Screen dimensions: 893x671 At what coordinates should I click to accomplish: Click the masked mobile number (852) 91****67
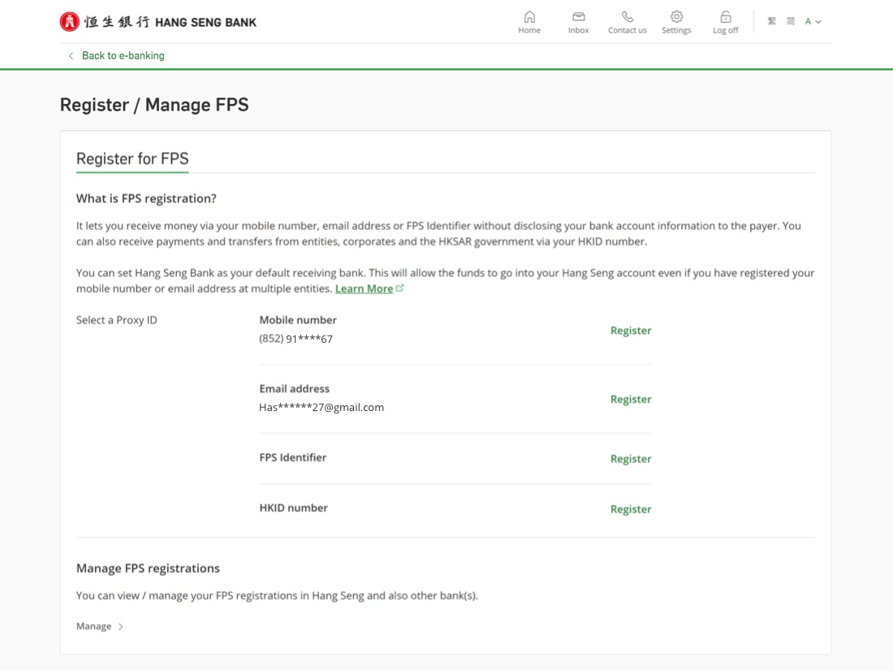click(296, 339)
